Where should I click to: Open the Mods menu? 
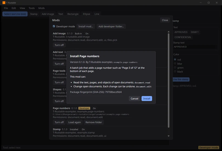(41, 8)
